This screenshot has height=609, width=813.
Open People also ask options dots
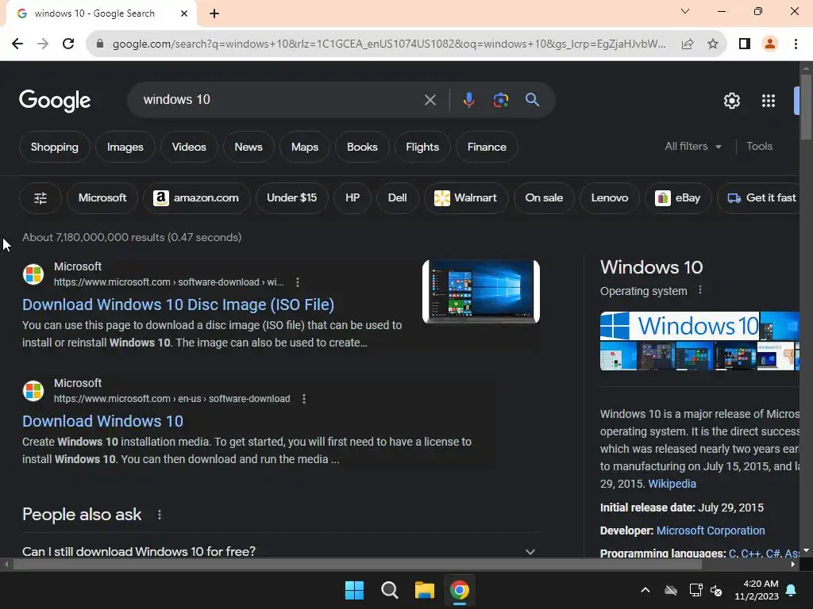coord(159,515)
